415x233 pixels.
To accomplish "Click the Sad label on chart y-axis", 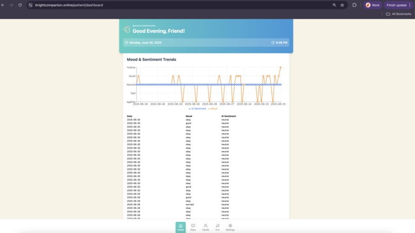I will [x=133, y=93].
